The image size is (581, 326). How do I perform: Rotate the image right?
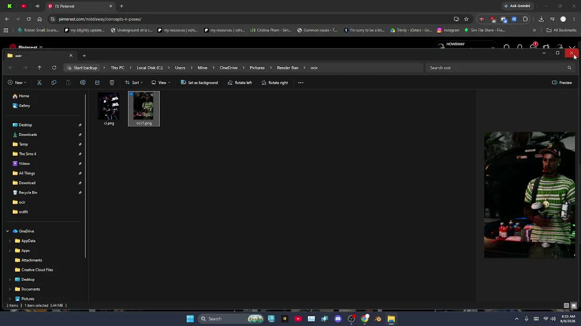275,82
